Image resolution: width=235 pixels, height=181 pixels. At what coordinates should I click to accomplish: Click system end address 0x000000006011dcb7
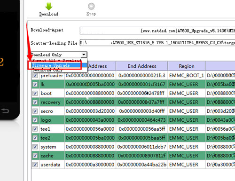(x=142, y=147)
